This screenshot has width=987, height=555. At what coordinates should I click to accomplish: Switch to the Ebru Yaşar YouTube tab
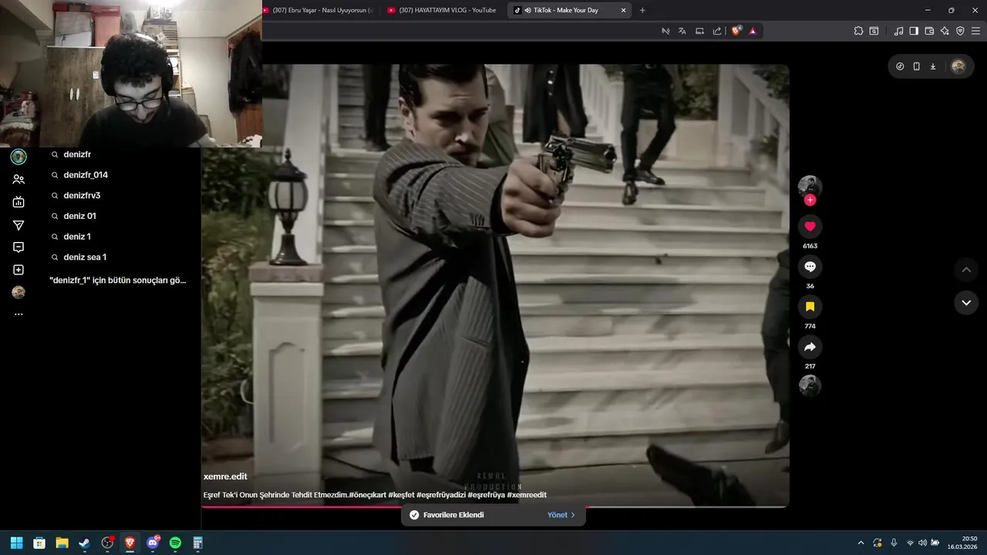tap(318, 10)
